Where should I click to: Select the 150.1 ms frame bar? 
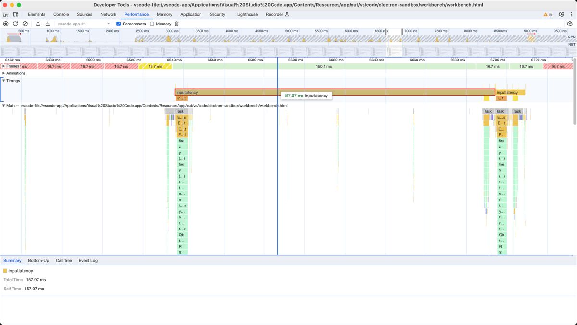coord(324,66)
